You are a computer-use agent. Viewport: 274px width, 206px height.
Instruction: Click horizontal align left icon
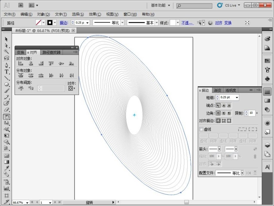click(21, 63)
